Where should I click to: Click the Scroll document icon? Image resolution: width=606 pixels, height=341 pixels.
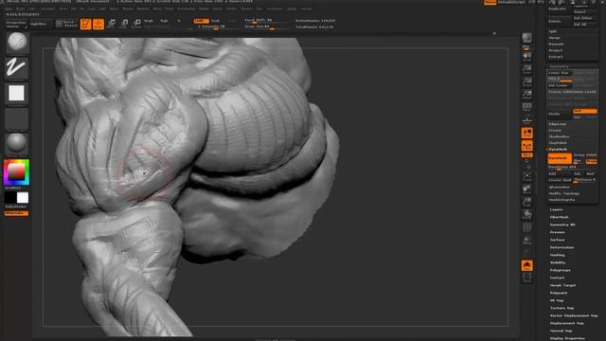click(527, 57)
